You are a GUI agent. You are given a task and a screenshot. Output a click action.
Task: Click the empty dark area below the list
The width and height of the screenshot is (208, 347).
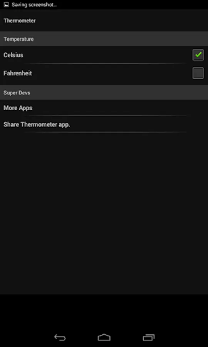point(104,212)
